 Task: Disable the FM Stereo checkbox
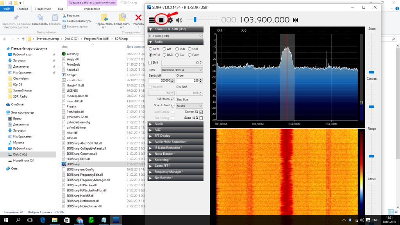tap(173, 99)
